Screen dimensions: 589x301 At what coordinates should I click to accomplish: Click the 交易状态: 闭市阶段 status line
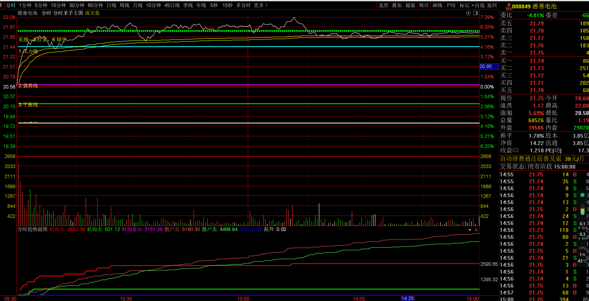538,167
